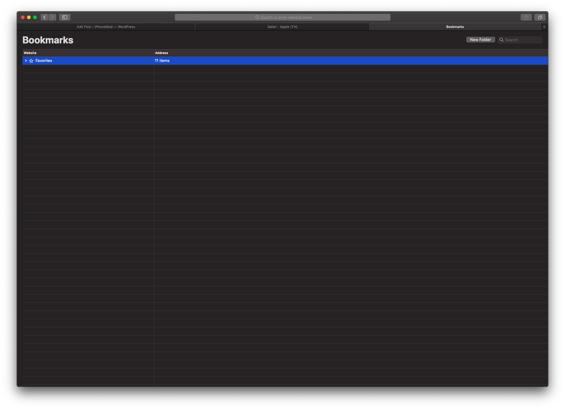
Task: Switch to the Safari - Apple (TH) tab
Action: [282, 27]
